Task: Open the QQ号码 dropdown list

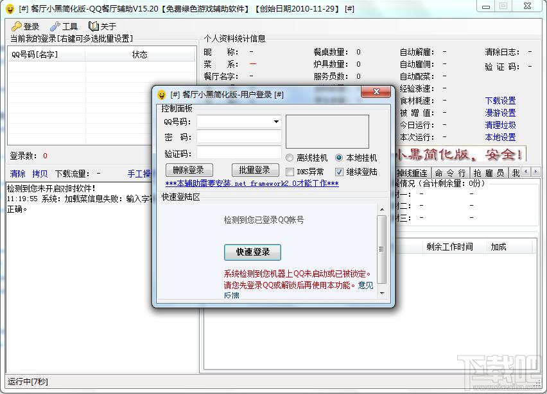Action: point(276,122)
